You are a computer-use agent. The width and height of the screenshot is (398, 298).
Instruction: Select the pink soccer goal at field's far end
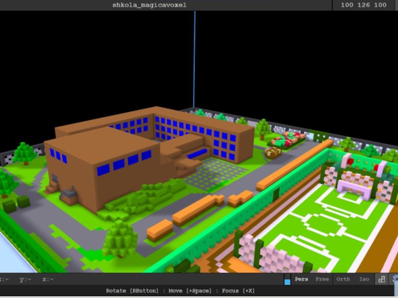tap(354, 187)
